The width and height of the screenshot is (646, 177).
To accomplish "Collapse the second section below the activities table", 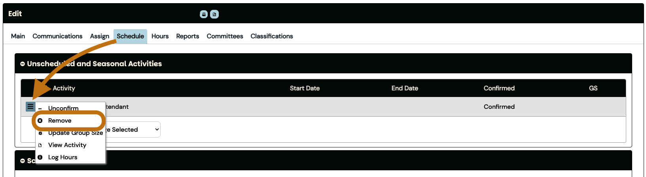I will 23,161.
